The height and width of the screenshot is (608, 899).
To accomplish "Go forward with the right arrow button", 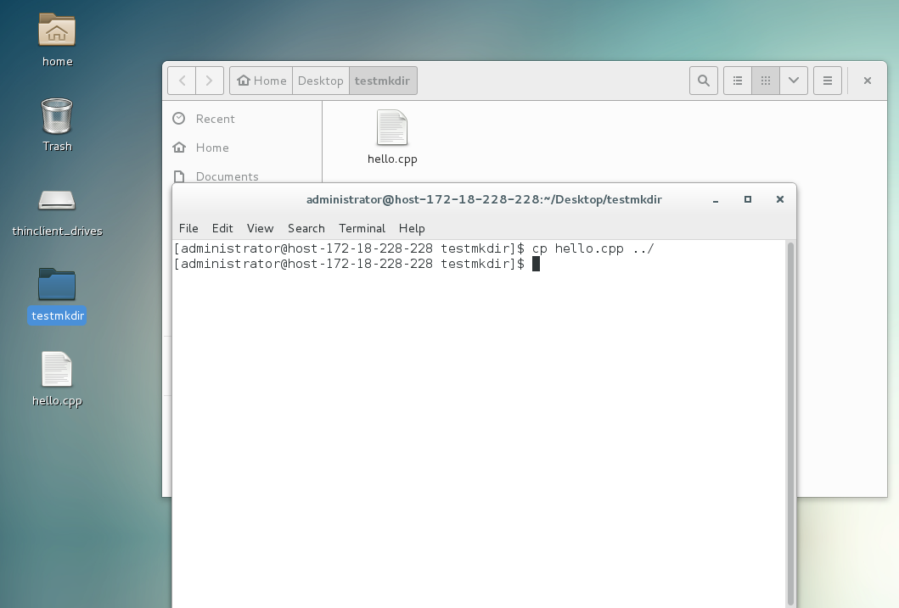I will (210, 81).
